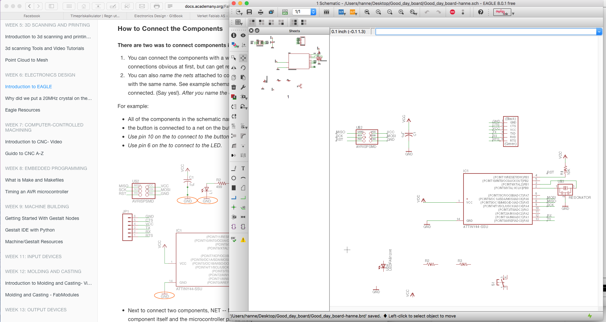Run user language program ULP icon

pos(353,12)
